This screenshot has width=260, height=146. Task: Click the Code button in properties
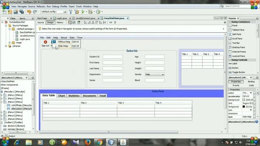(251, 86)
